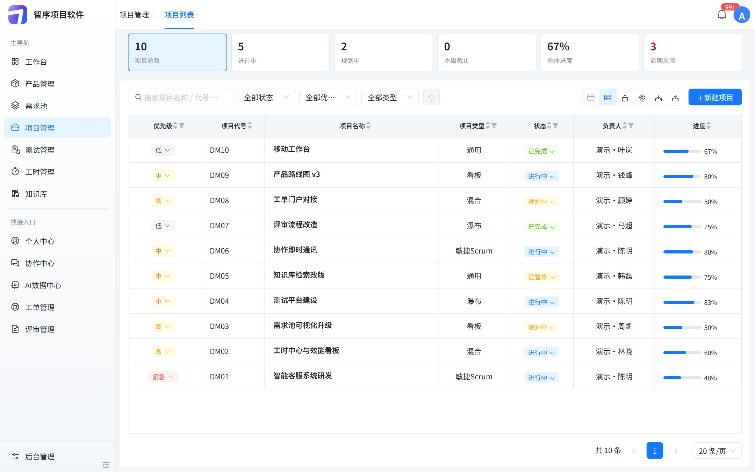Viewport: 755px width, 472px height.
Task: Switch to the 项目列表 tab
Action: coord(179,15)
